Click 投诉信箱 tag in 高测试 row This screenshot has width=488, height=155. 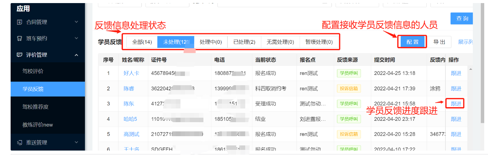(349, 134)
